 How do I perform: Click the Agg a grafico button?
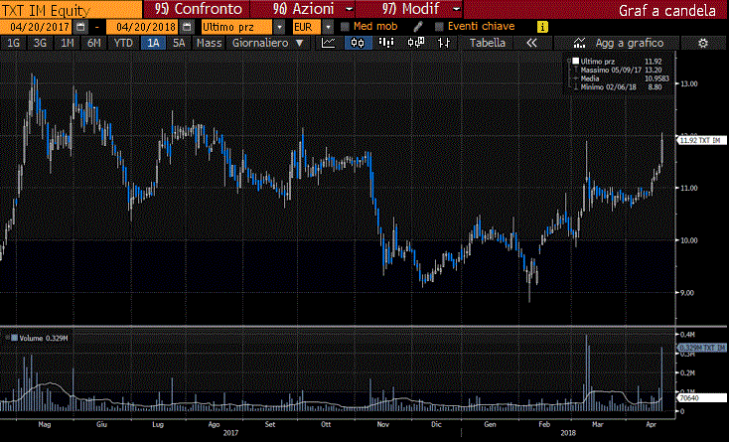click(617, 44)
